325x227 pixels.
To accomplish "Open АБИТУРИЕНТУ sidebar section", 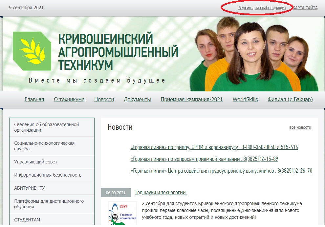I will pos(52,188).
